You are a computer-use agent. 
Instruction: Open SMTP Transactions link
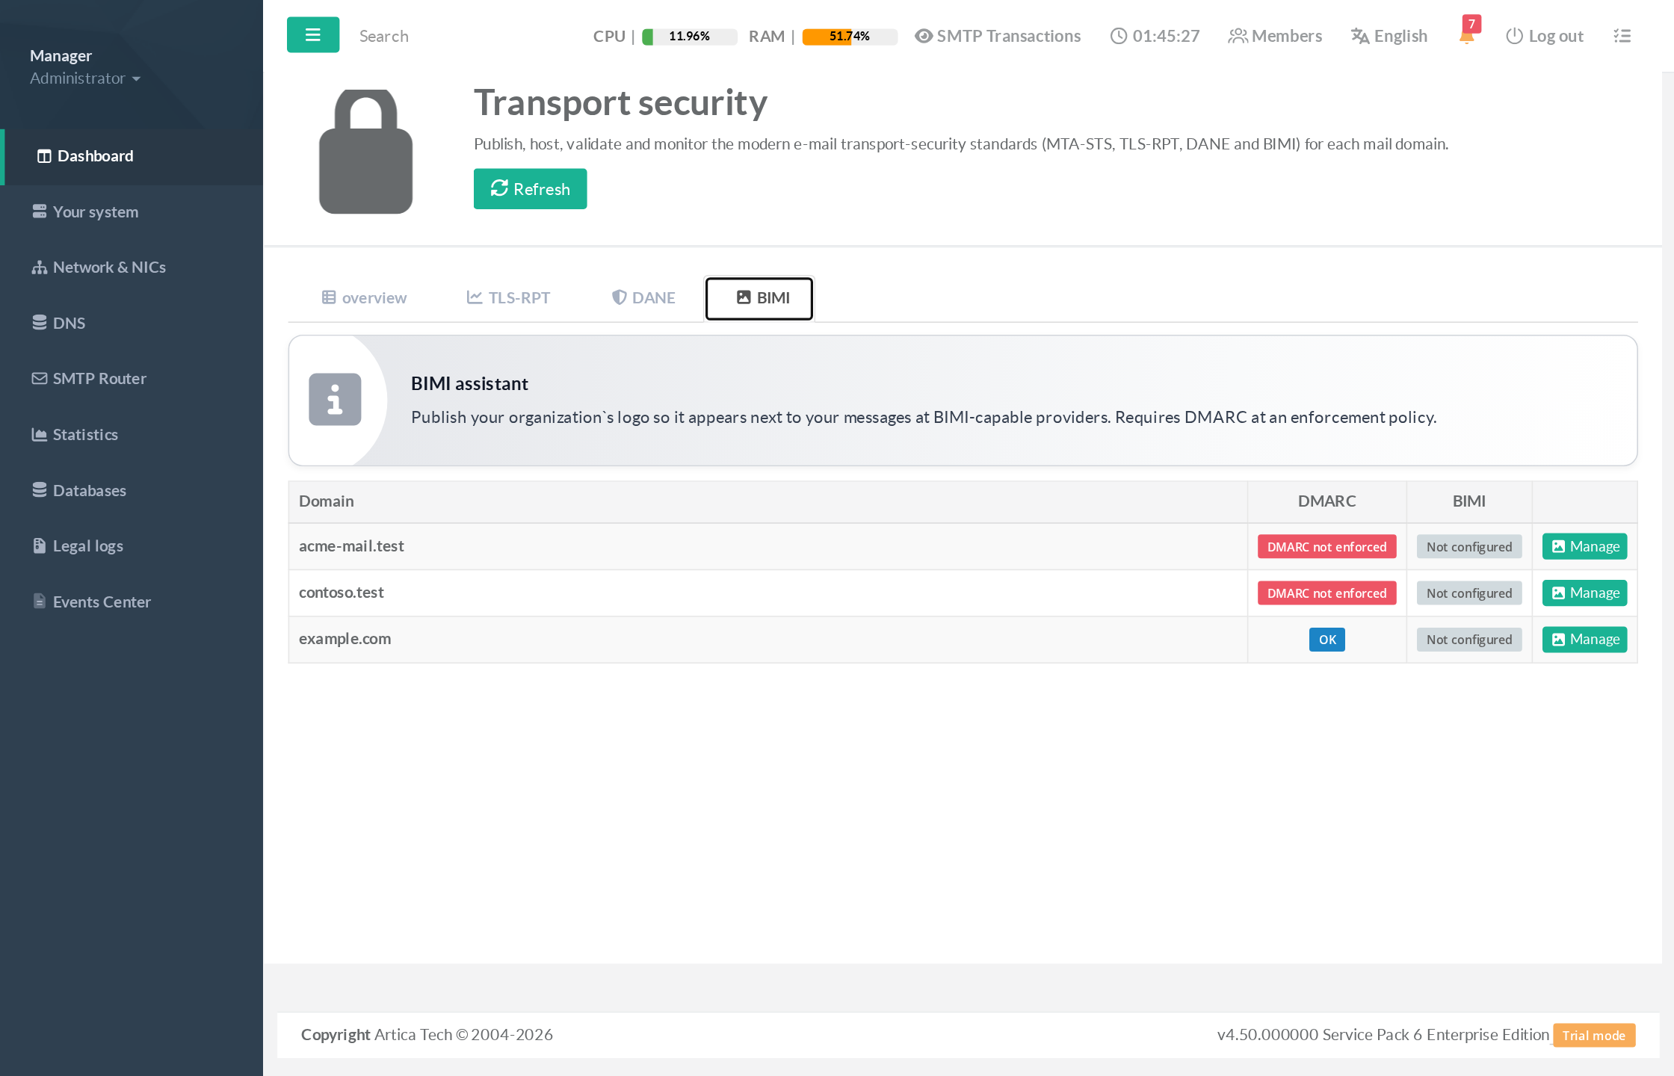point(998,36)
